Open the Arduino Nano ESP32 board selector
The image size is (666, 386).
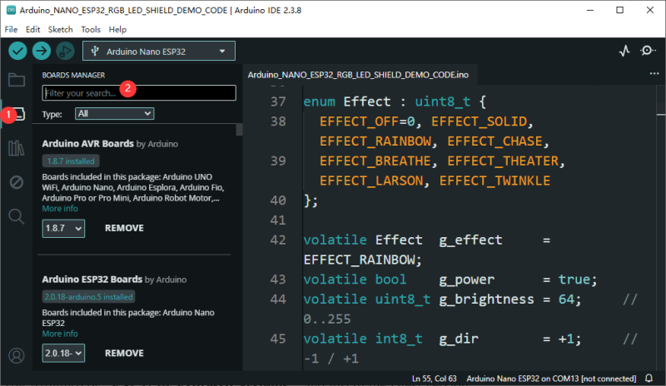click(159, 52)
